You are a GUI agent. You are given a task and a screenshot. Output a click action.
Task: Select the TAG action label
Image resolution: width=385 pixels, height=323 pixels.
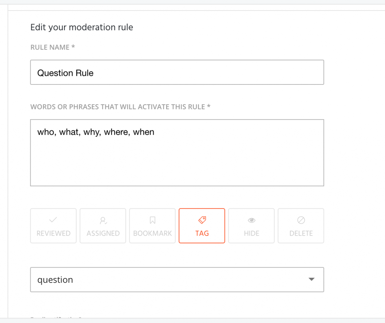pos(202,233)
